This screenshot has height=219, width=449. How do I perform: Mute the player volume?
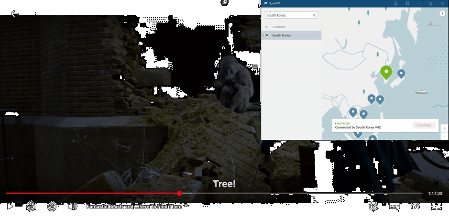(x=73, y=206)
